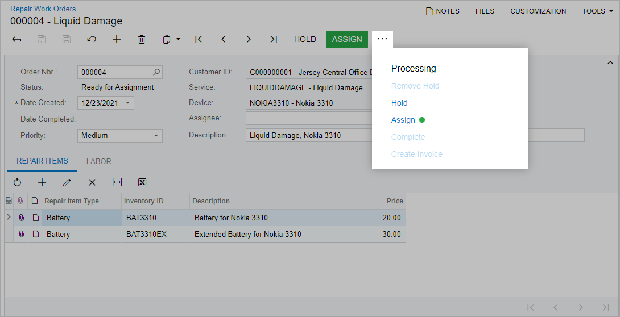Click Export to Excel grid icon
The height and width of the screenshot is (317, 620).
142,182
